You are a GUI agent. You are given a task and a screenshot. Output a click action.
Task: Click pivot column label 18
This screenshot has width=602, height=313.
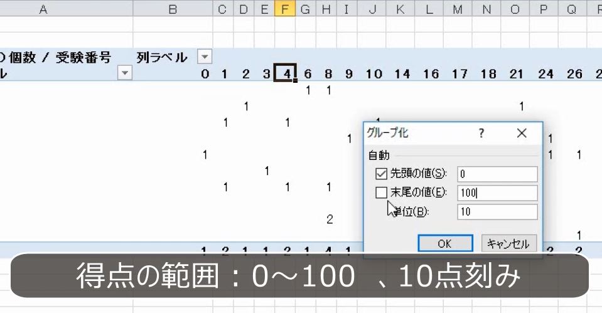(488, 73)
